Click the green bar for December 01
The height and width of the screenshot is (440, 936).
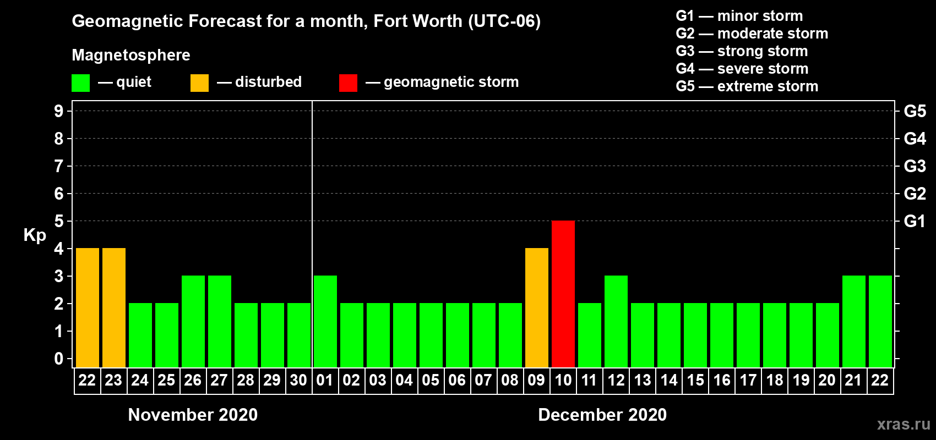(325, 322)
